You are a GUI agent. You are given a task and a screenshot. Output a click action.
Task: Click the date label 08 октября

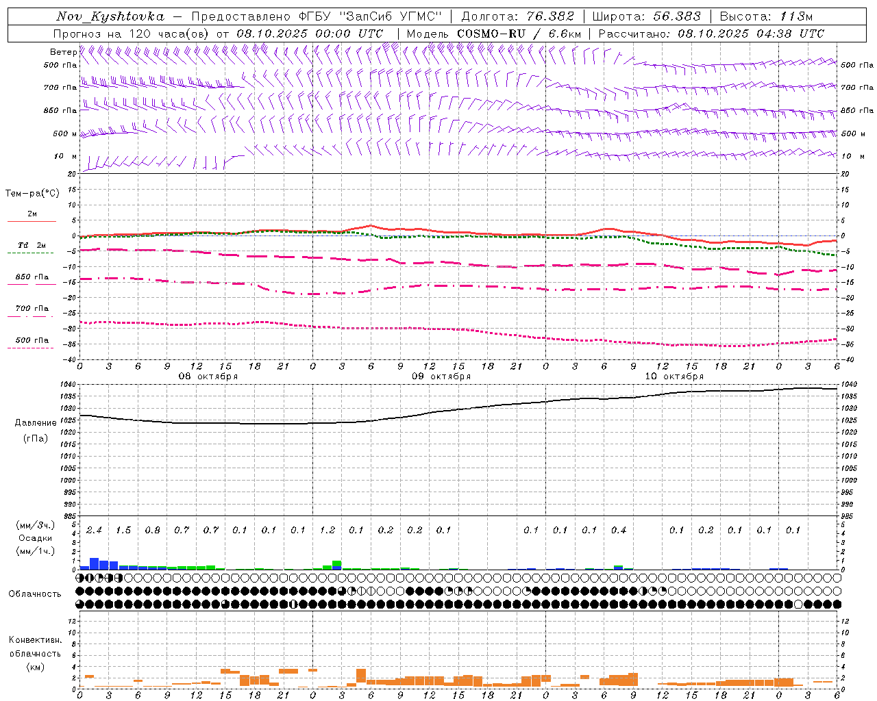coord(208,377)
